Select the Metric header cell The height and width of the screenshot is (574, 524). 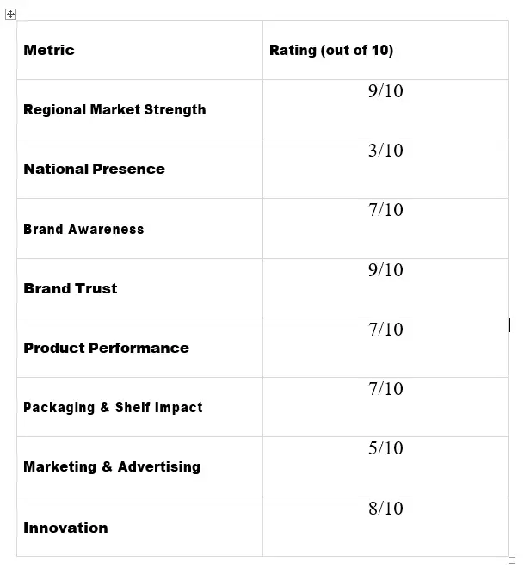click(139, 50)
